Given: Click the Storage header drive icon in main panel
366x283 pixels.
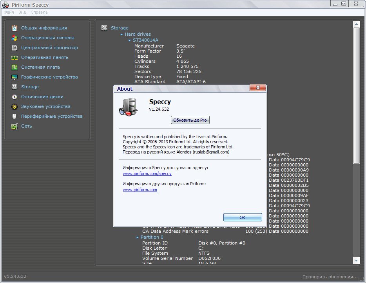Looking at the screenshot, I should point(104,28).
